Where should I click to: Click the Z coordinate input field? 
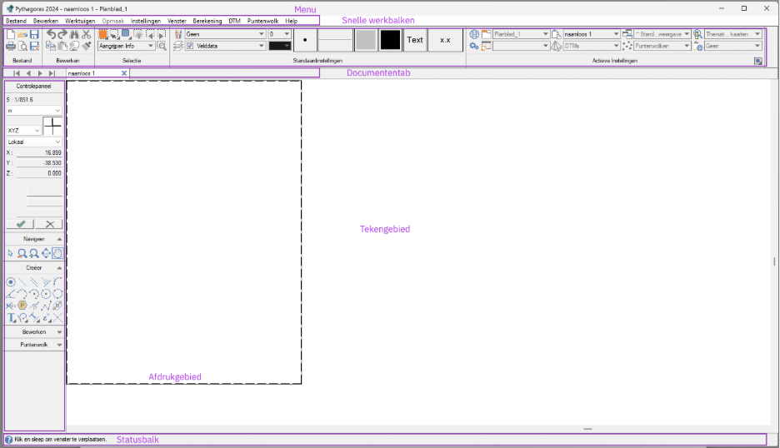(39, 173)
